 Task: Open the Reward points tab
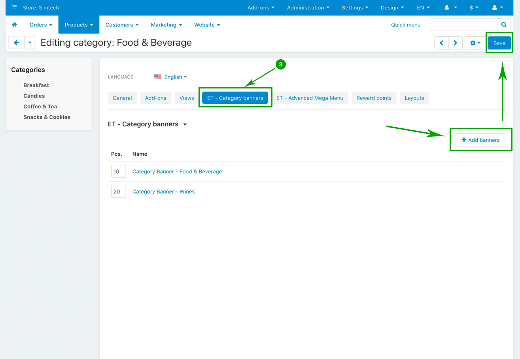point(374,98)
